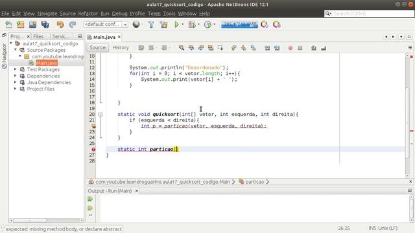Collapse the quicksort method fold marker
Screen dimensions: 415x233
(x=101, y=115)
